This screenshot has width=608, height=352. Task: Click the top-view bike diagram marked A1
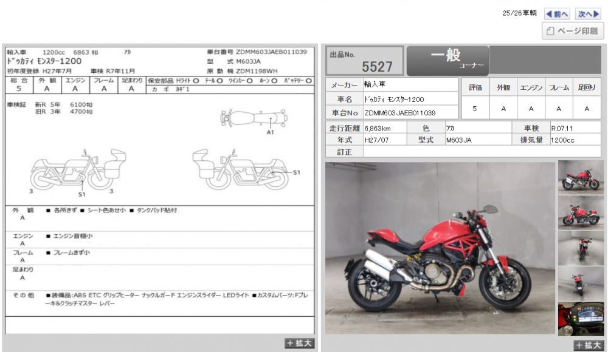click(x=254, y=118)
